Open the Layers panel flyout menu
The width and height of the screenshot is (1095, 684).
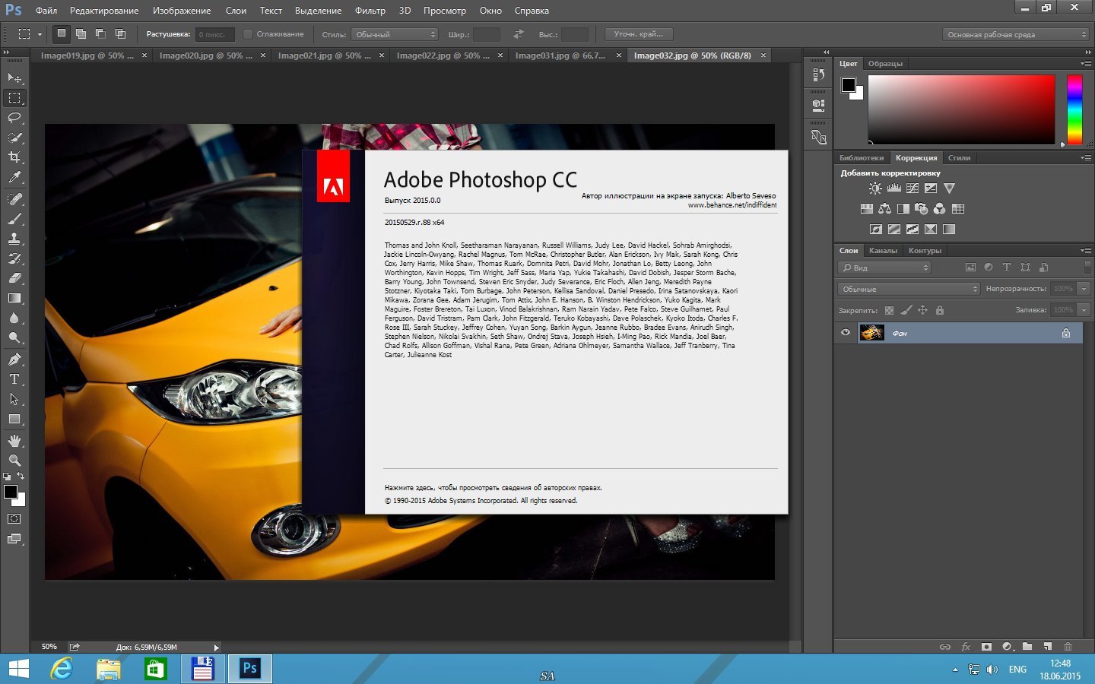pos(1085,250)
